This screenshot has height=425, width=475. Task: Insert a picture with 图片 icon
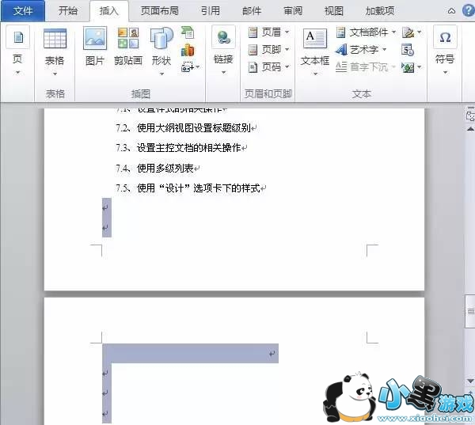[95, 38]
